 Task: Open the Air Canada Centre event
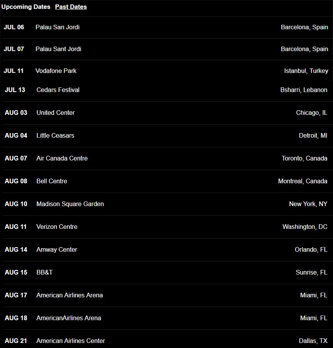62,158
